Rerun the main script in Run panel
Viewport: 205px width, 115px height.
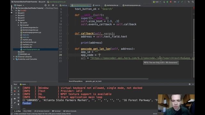point(15,88)
